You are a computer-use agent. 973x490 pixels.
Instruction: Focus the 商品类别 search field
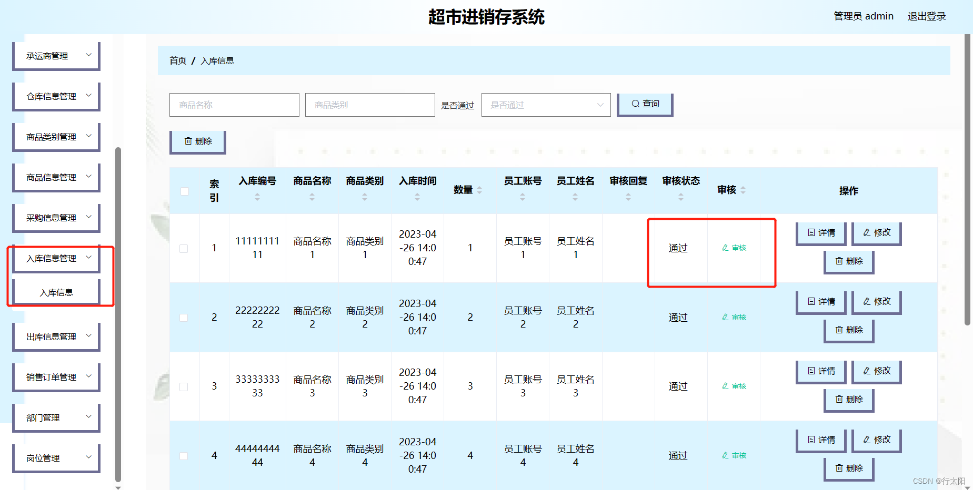tap(370, 105)
